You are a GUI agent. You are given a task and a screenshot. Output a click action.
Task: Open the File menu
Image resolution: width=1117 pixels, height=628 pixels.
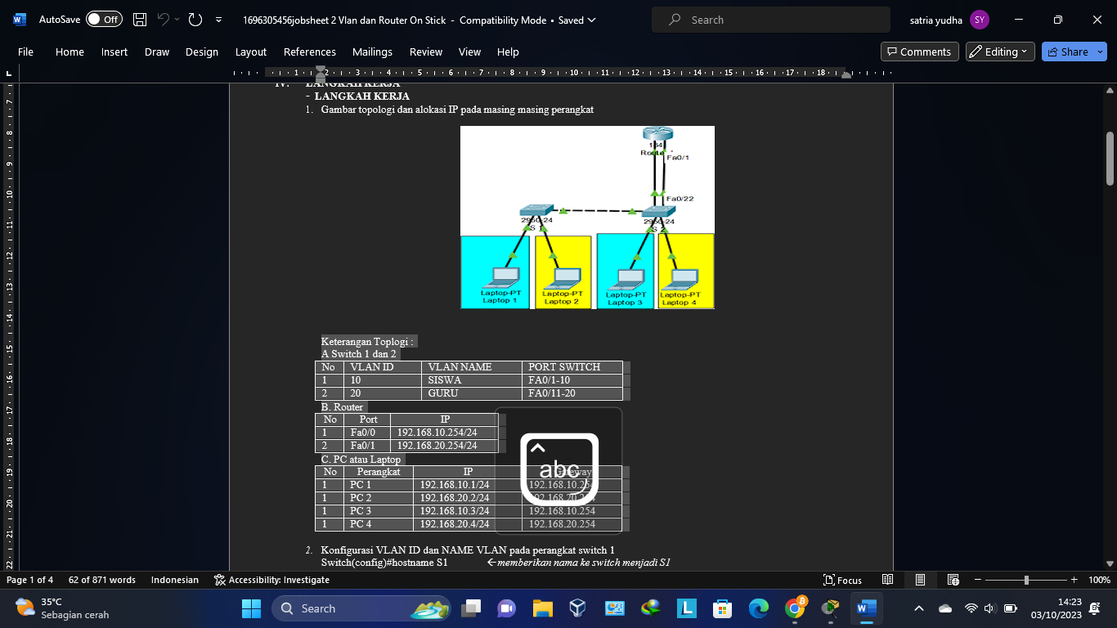click(x=25, y=52)
